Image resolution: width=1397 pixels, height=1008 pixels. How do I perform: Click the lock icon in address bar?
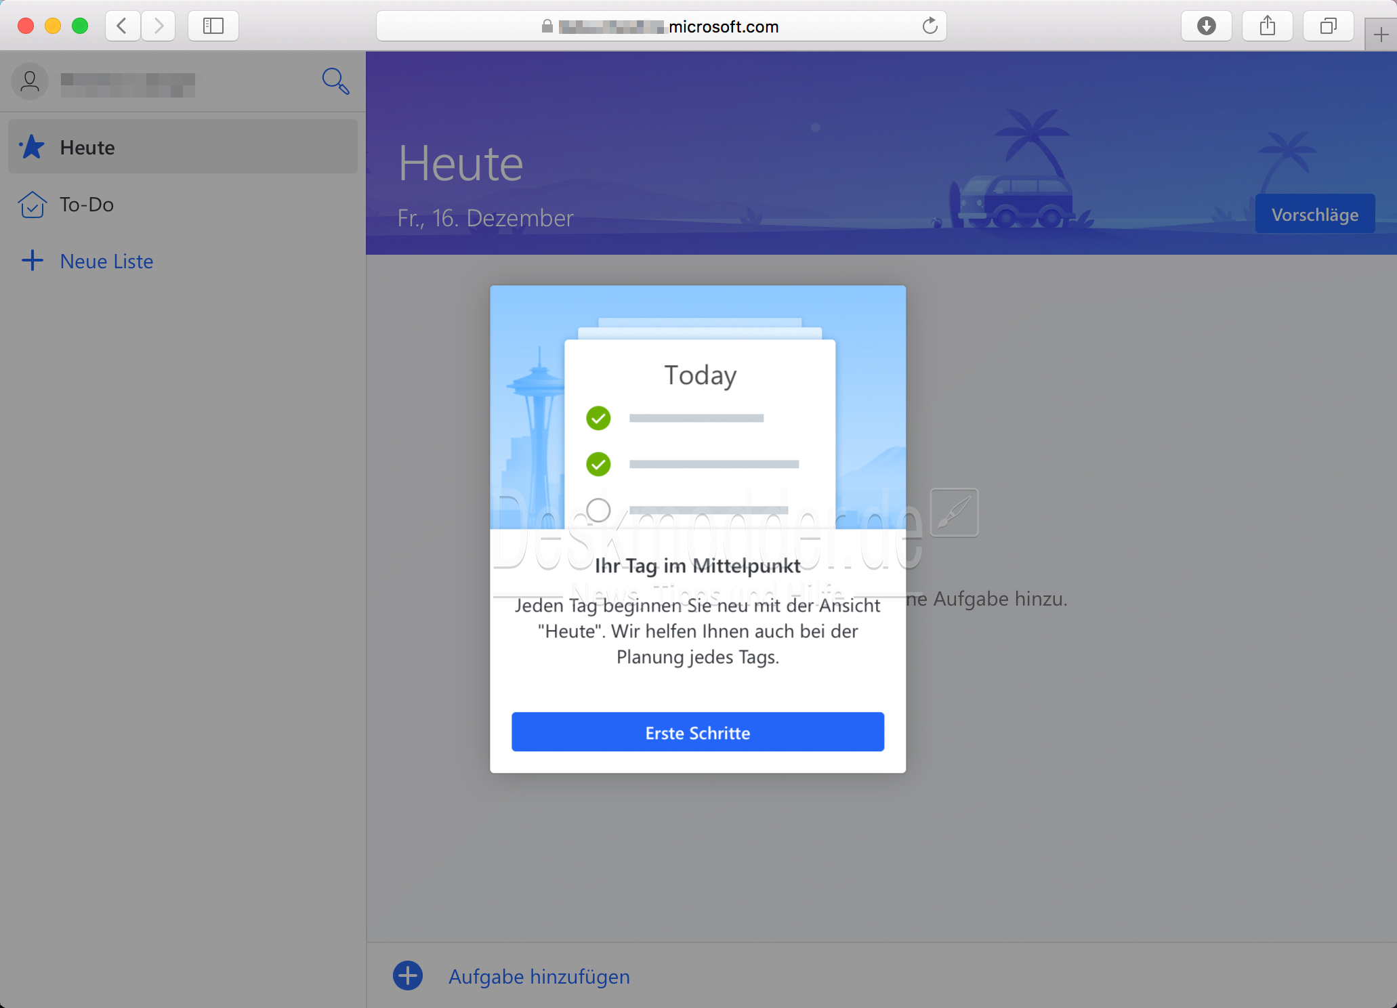click(547, 26)
